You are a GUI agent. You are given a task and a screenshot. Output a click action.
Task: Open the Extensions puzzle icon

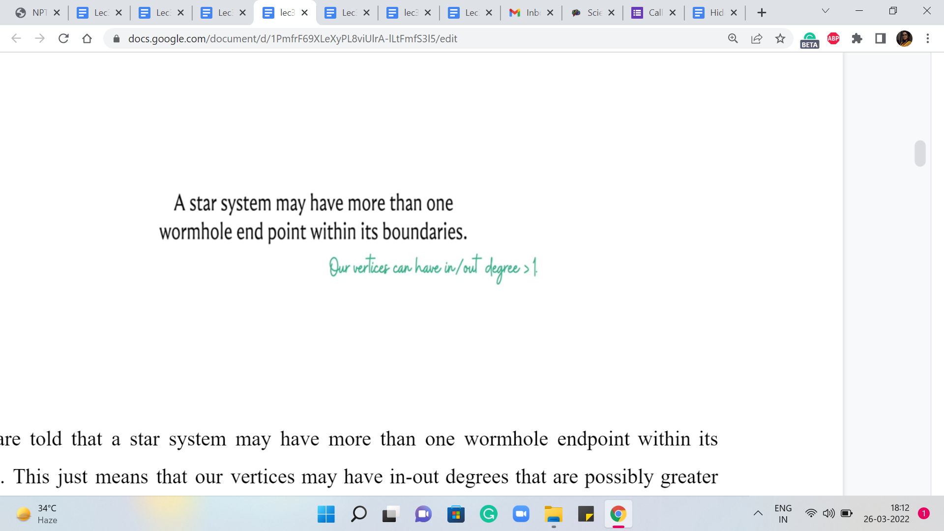(x=857, y=38)
